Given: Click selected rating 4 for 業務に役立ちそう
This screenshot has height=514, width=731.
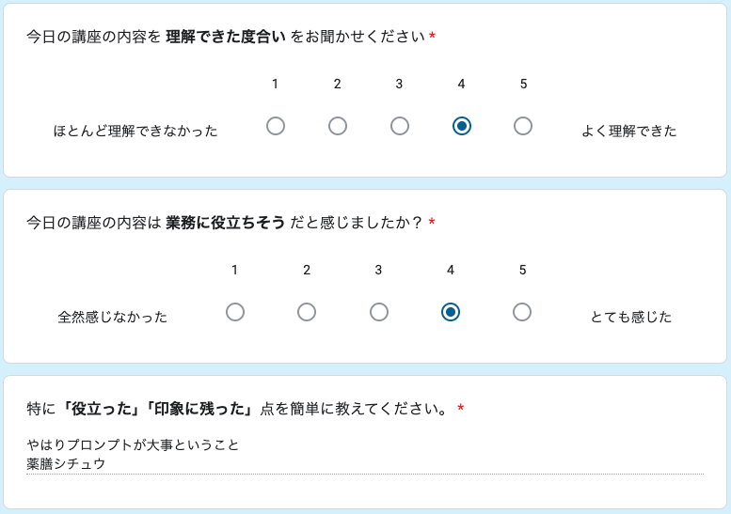Looking at the screenshot, I should point(451,312).
